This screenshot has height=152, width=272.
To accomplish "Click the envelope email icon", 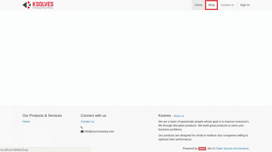I will point(82,131).
